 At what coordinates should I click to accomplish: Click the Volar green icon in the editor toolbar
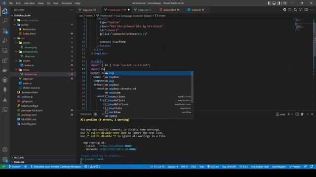(x=301, y=10)
